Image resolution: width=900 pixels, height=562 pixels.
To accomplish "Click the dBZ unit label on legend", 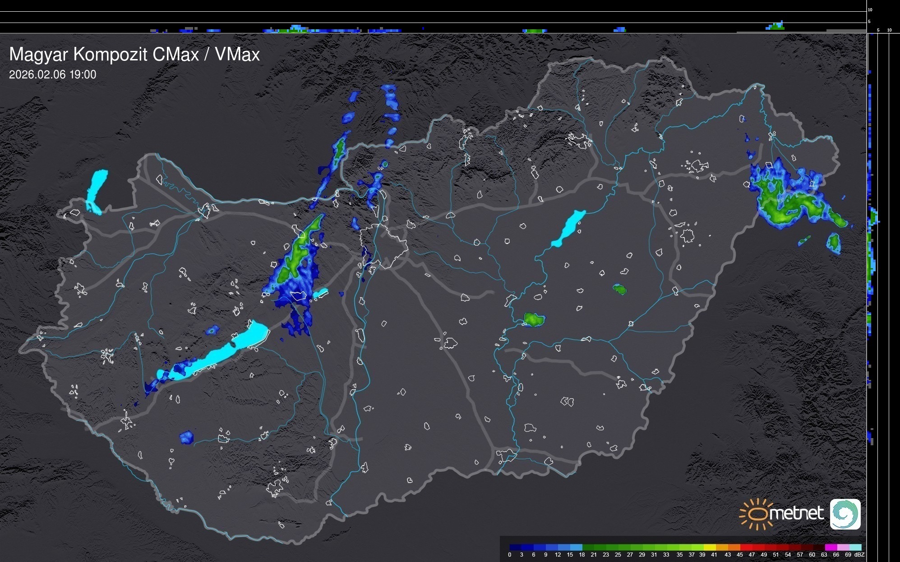I will 859,555.
